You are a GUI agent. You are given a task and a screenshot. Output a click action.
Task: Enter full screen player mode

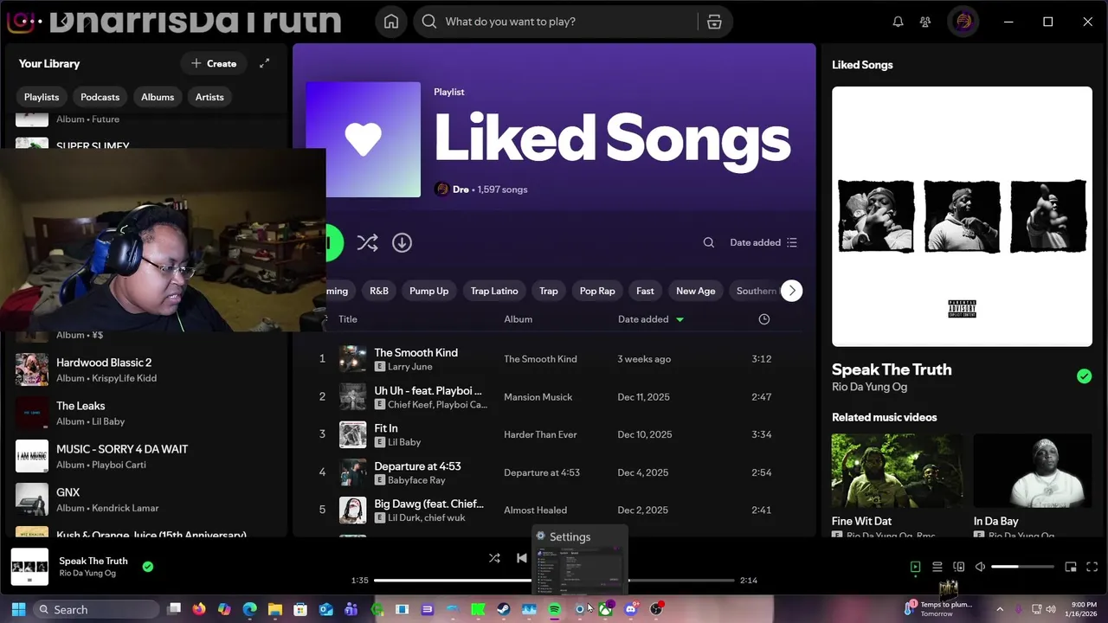(x=1093, y=567)
